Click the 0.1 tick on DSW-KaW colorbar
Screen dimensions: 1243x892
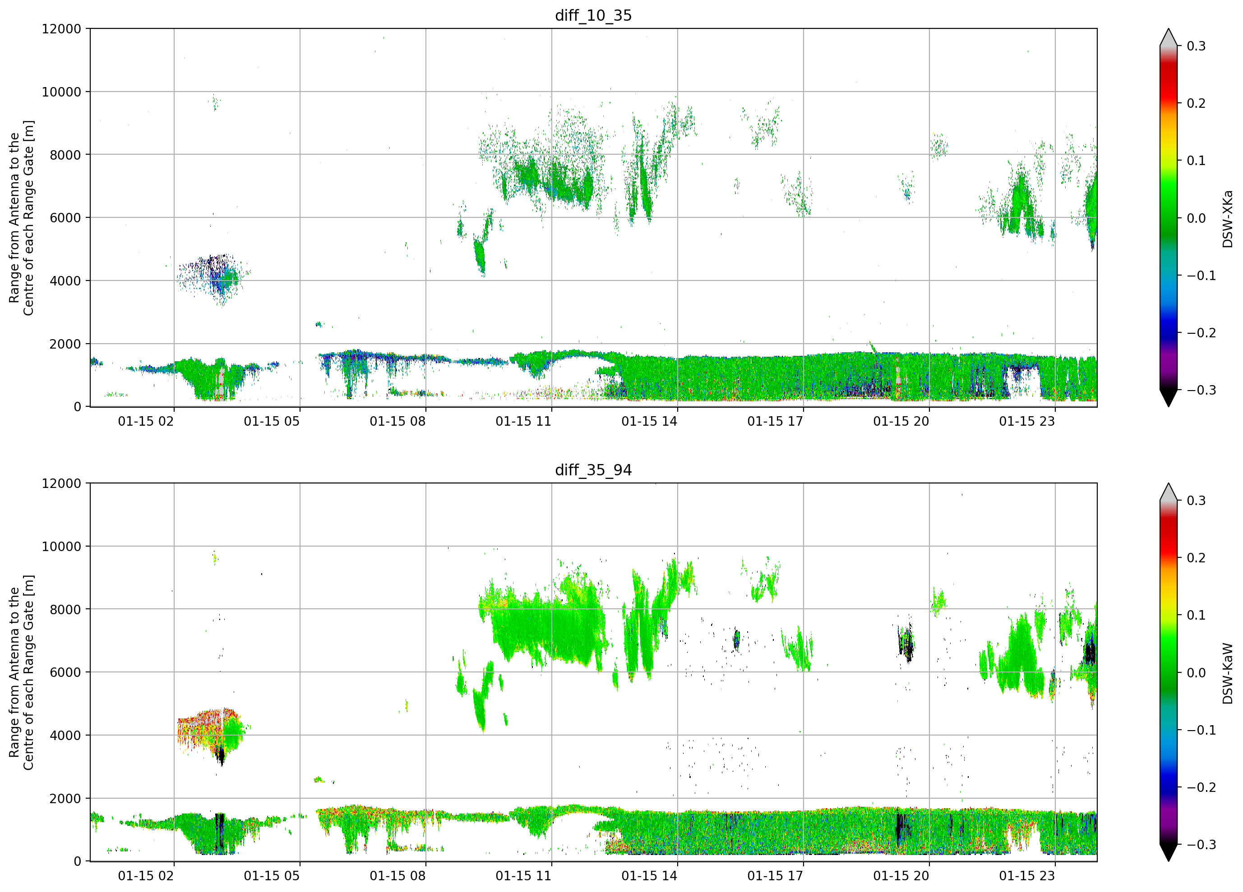[x=1196, y=615]
